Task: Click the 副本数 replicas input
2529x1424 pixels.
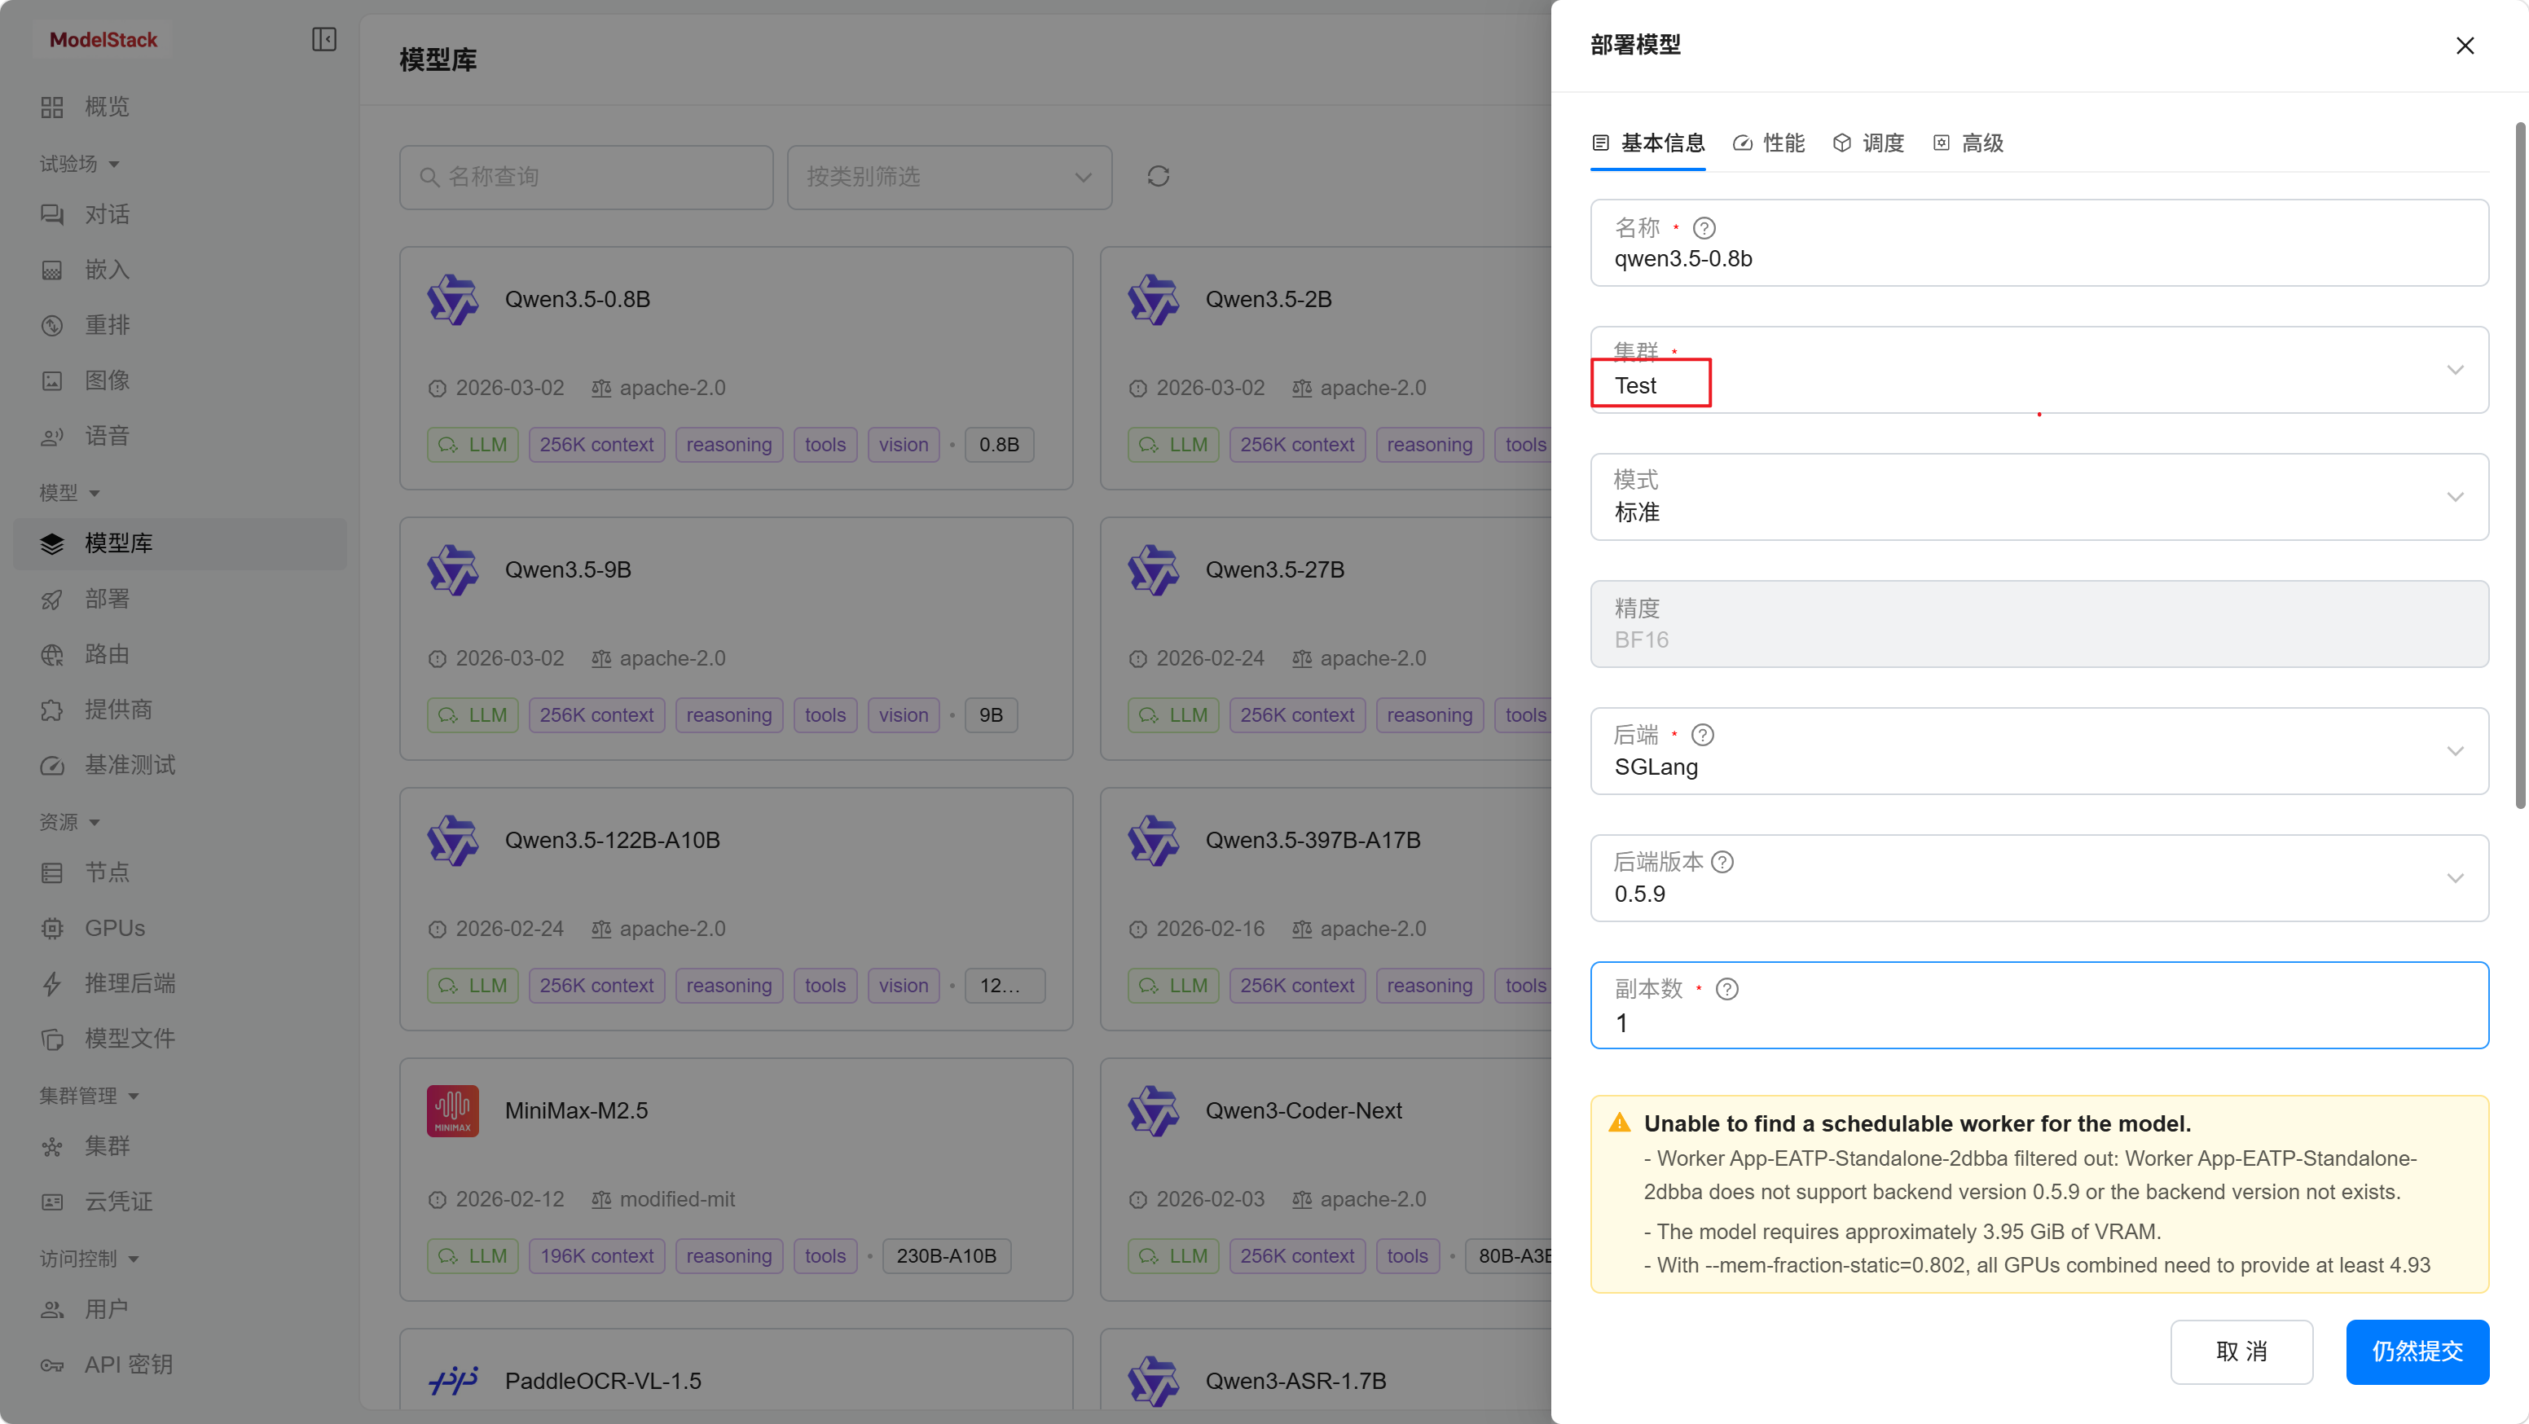Action: (x=2039, y=1005)
